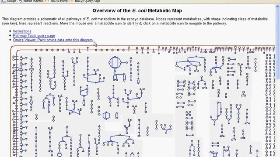
Task: Open the BioCyc Query Page bookmark
Action: pos(85,1)
